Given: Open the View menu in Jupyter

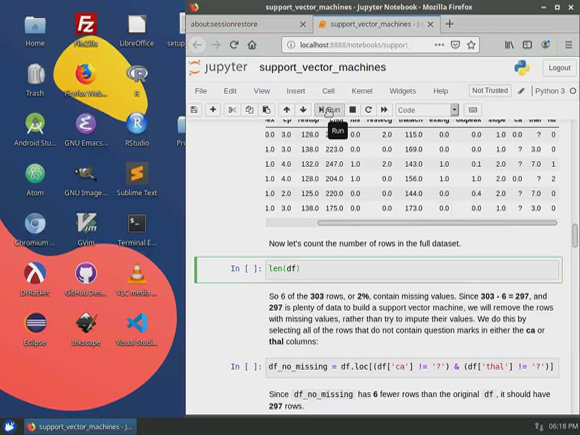Looking at the screenshot, I should click(x=262, y=91).
